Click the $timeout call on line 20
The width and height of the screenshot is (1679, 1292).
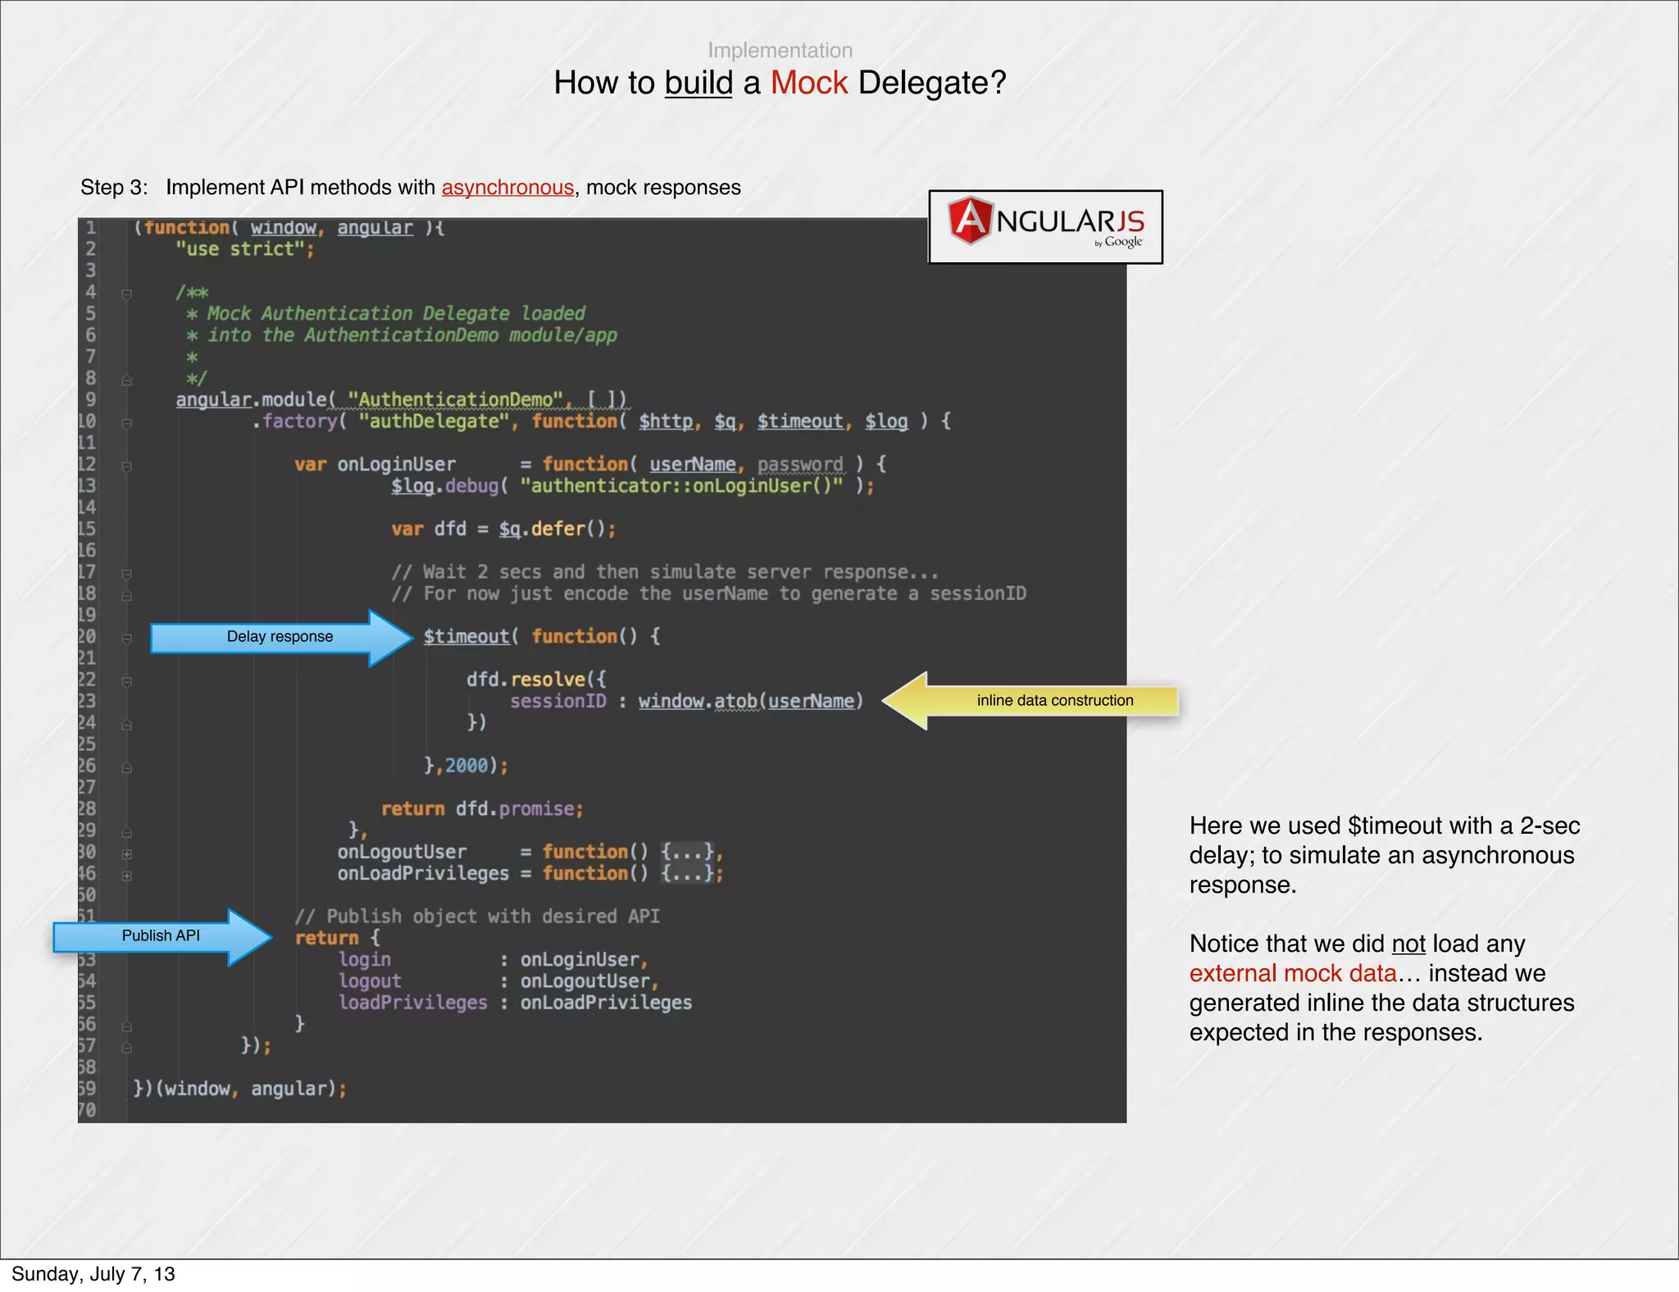click(466, 636)
